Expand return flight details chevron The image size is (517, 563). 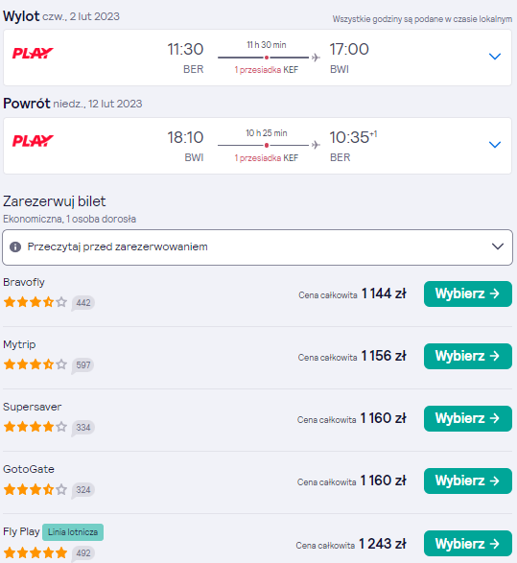click(495, 145)
